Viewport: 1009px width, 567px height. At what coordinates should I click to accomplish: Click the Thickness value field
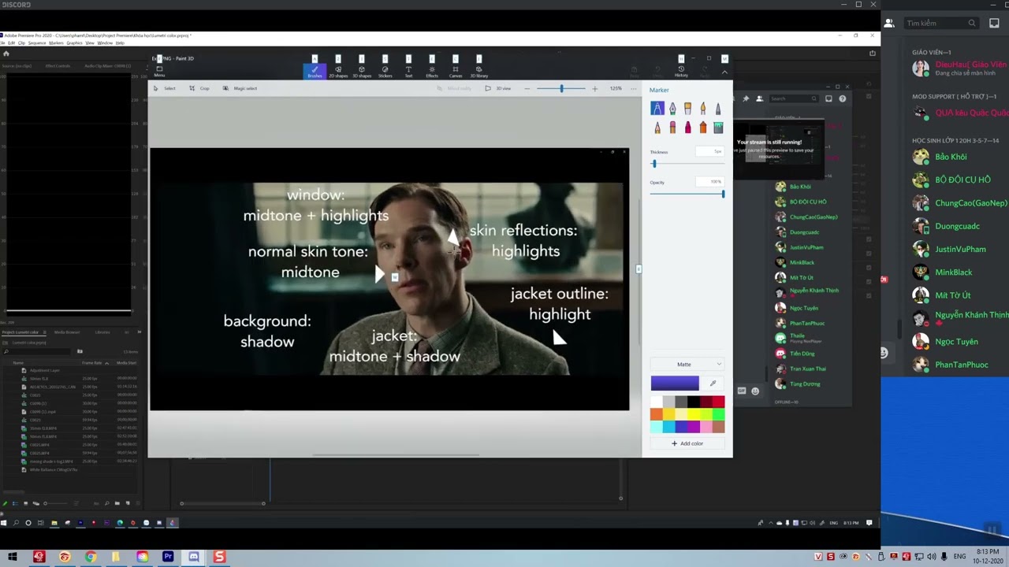coord(710,151)
